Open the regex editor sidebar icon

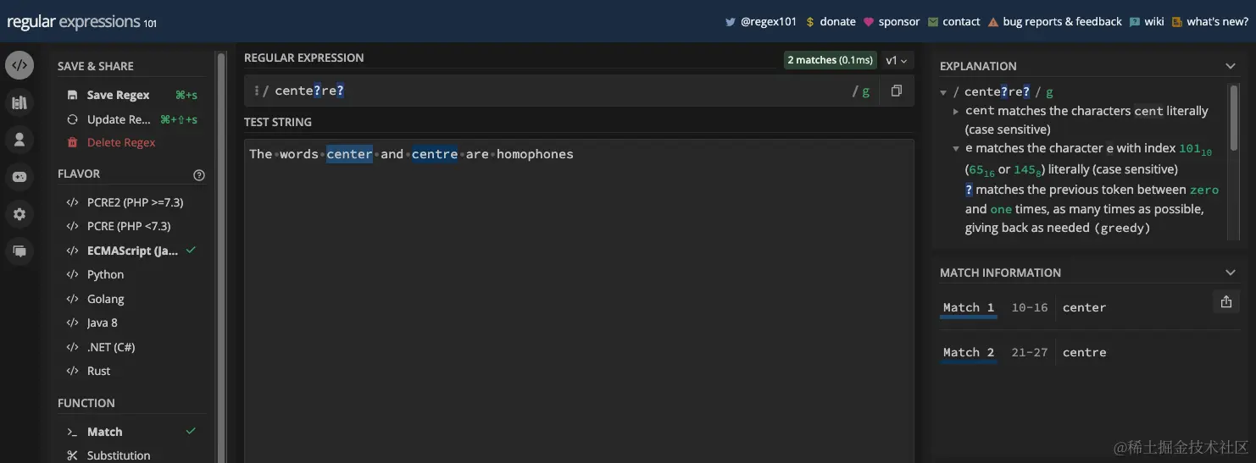pos(19,65)
